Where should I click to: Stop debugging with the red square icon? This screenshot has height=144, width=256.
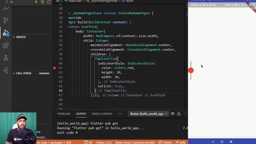(49, 2)
